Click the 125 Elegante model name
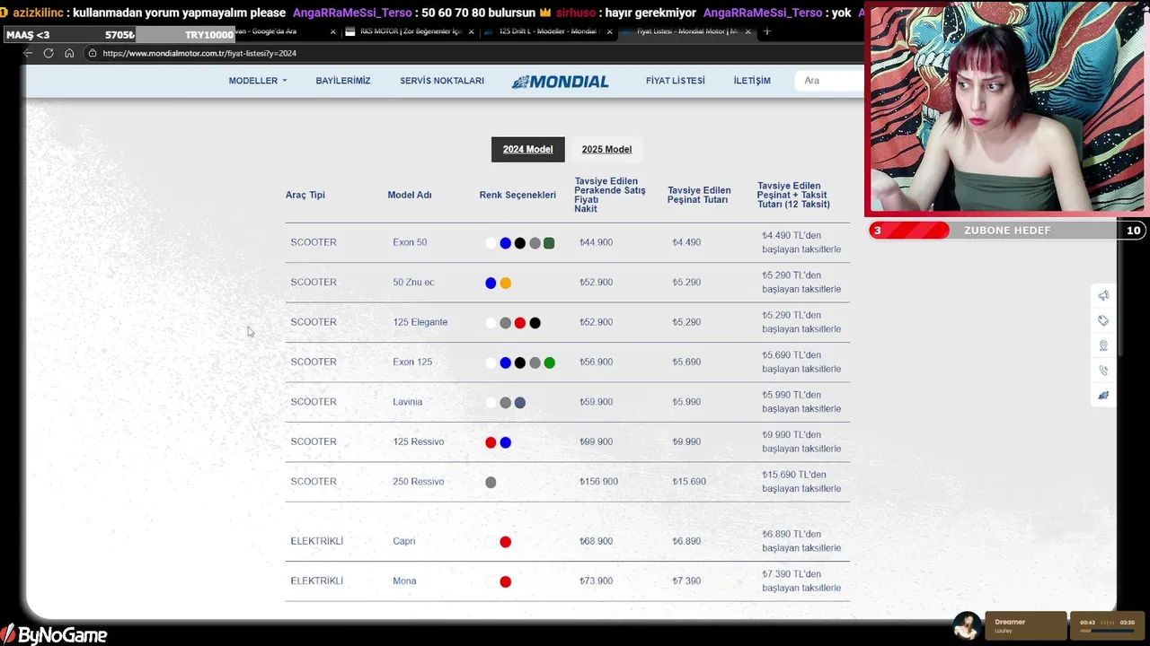 click(420, 322)
